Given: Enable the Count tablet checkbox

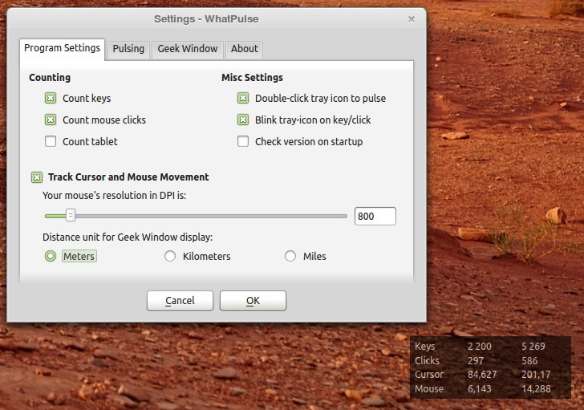Looking at the screenshot, I should click(51, 141).
